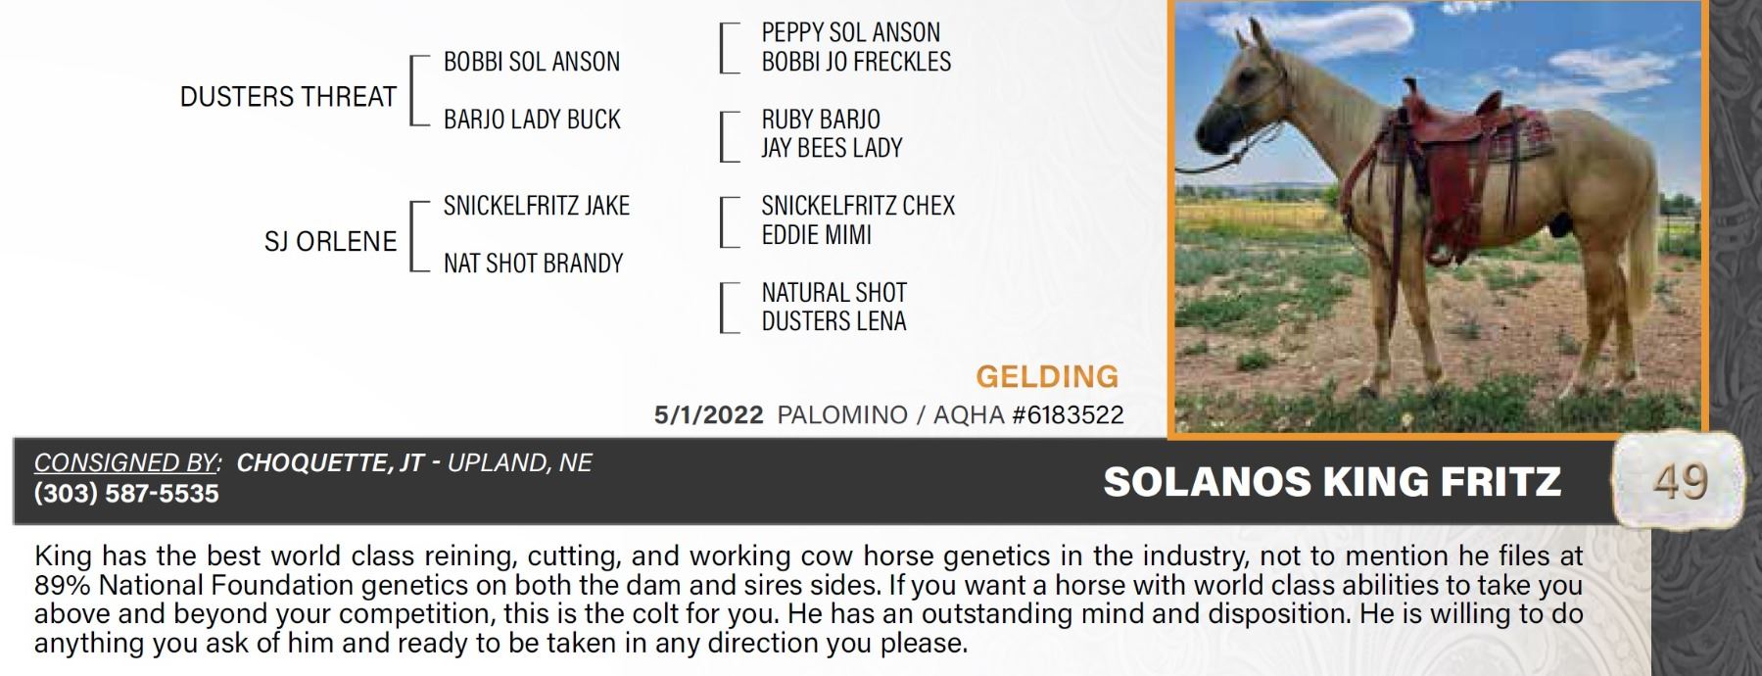Click the AQHA #6183522 registration number
Viewport: 1762px width, 676px height.
point(1028,414)
